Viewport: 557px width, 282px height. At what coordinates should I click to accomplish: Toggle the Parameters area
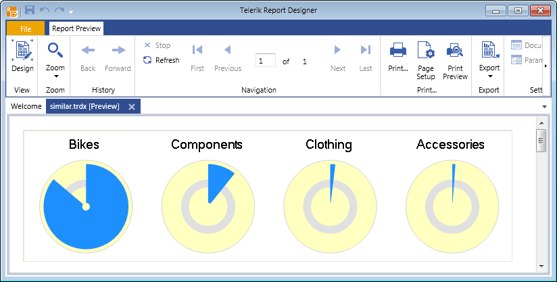(x=526, y=60)
